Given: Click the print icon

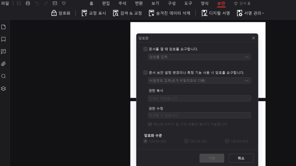Looking at the screenshot, I should 28,3.
